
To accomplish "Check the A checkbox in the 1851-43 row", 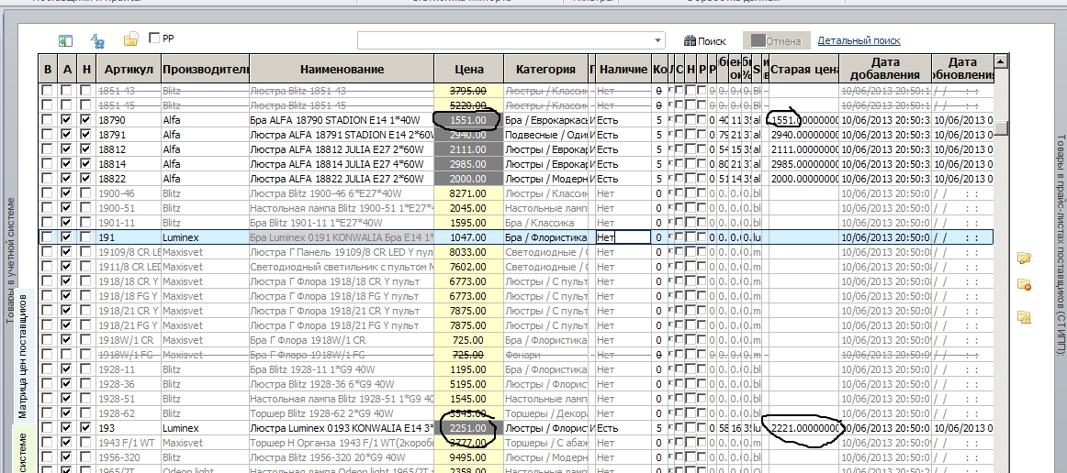I will [66, 91].
